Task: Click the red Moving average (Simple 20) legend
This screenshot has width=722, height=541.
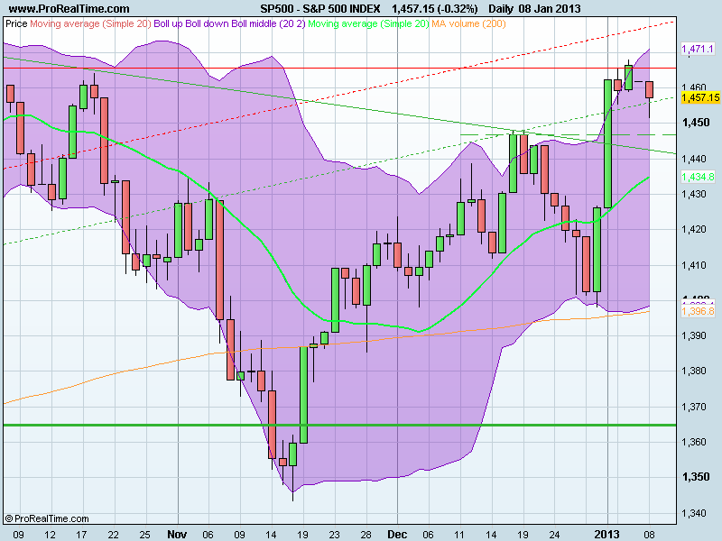Action: click(90, 23)
